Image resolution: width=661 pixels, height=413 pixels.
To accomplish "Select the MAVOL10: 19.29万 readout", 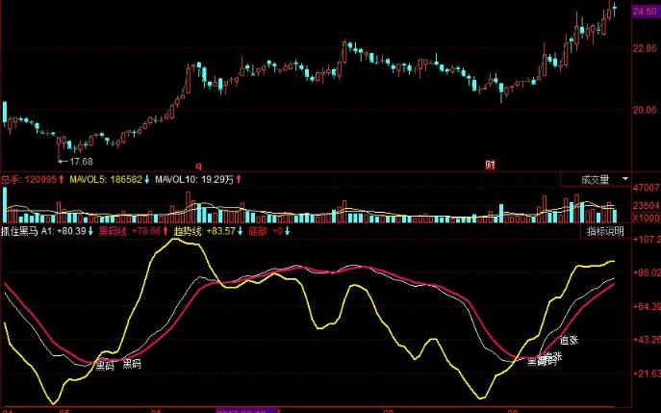I will (x=198, y=179).
